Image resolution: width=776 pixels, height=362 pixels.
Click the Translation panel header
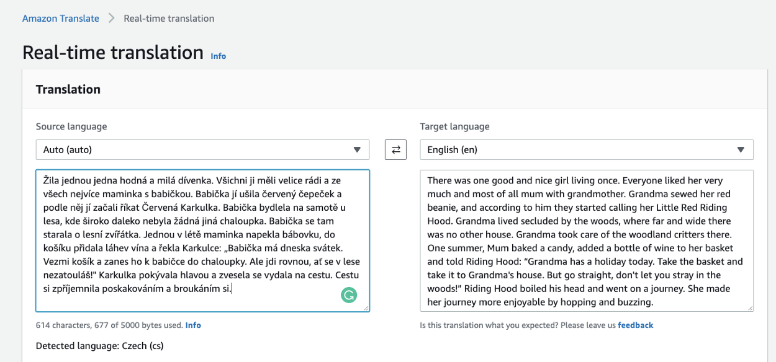(68, 89)
